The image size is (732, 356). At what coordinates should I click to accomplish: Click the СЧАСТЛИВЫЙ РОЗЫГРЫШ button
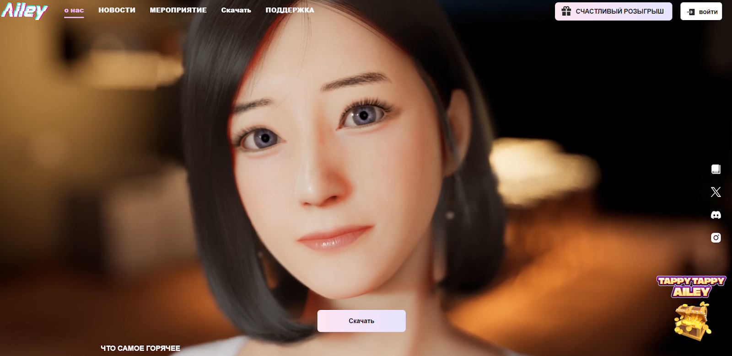(614, 11)
